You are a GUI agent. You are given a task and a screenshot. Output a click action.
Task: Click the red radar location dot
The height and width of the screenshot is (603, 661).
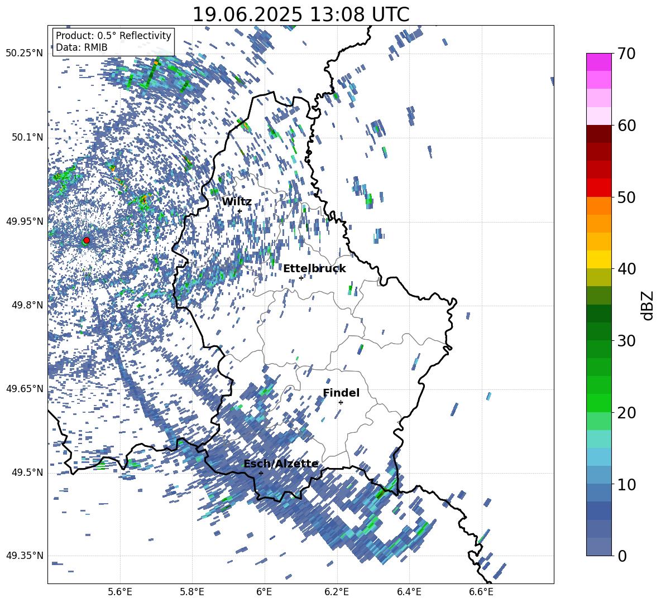[87, 240]
